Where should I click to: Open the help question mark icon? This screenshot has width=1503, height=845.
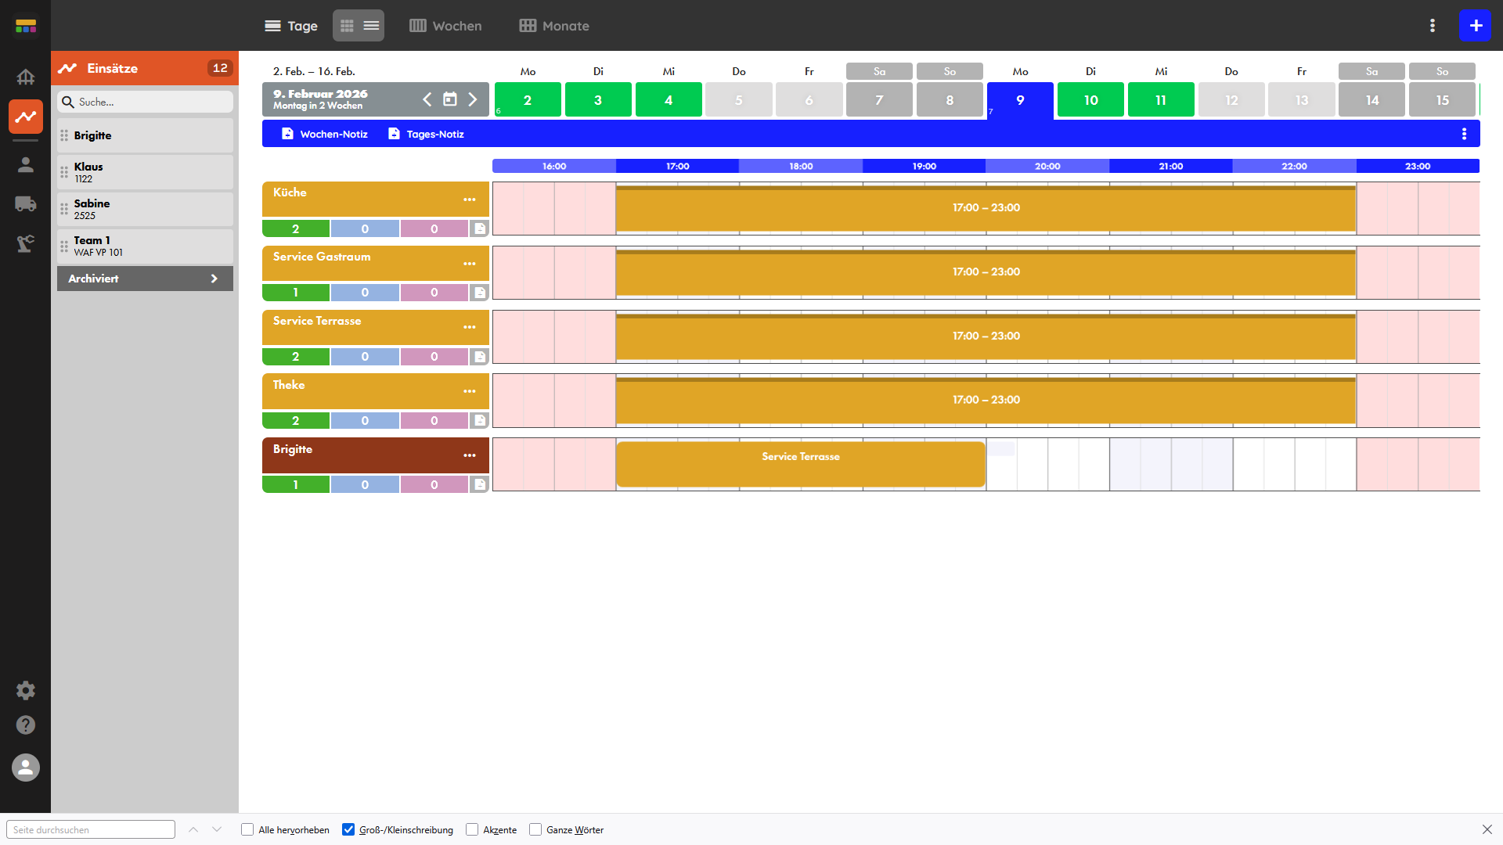[x=26, y=725]
